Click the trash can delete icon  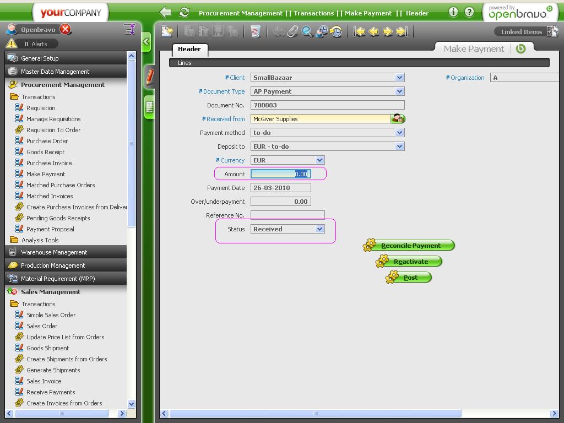[255, 31]
